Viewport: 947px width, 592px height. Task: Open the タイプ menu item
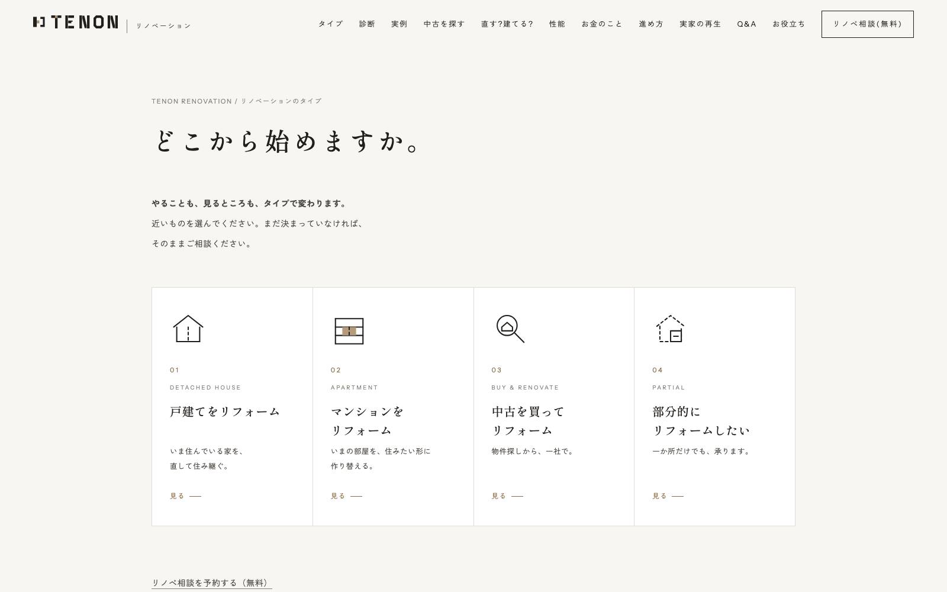[331, 24]
